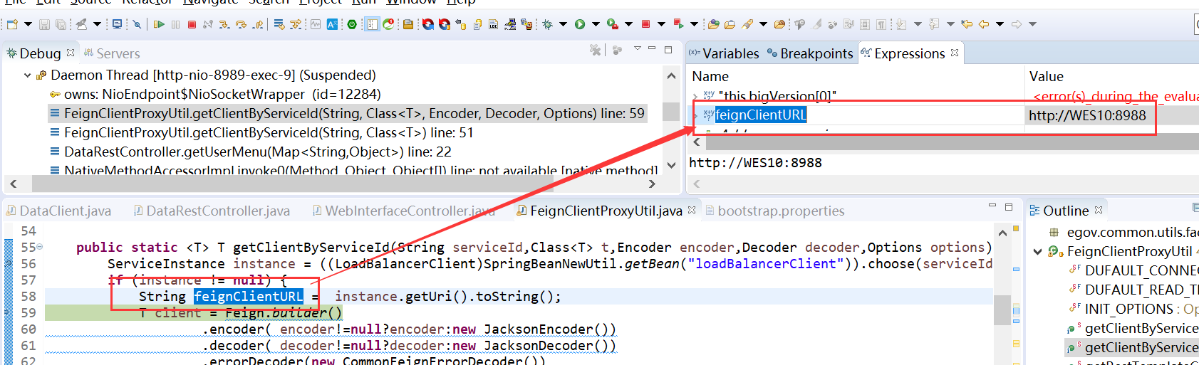1199x365 pixels.
Task: Navigate forward with grey right arrow
Action: [1017, 24]
